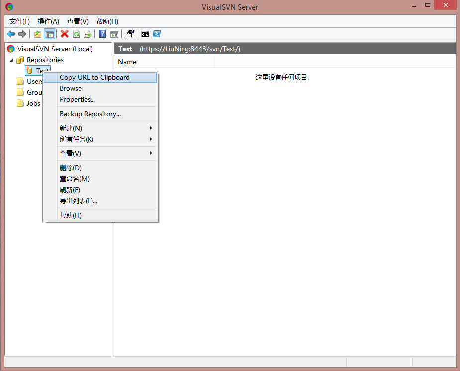Minimize the VisualSVN Server window
Screen dimensions: 460x371
click(414, 6)
